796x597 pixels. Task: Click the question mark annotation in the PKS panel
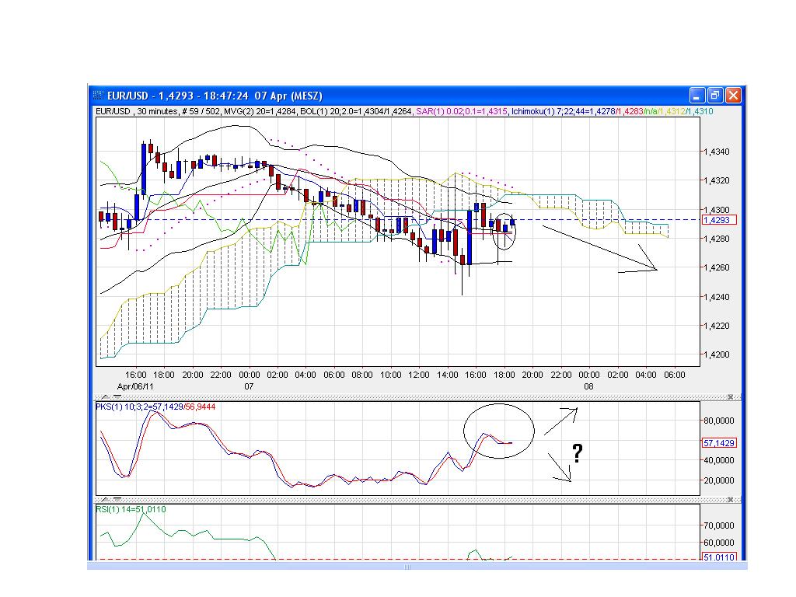pyautogui.click(x=578, y=453)
